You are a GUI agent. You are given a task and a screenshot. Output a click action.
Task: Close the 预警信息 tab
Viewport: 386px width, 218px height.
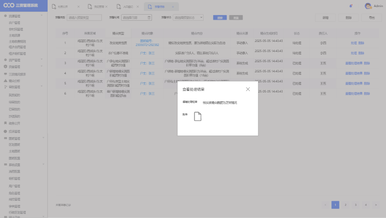[x=173, y=7]
